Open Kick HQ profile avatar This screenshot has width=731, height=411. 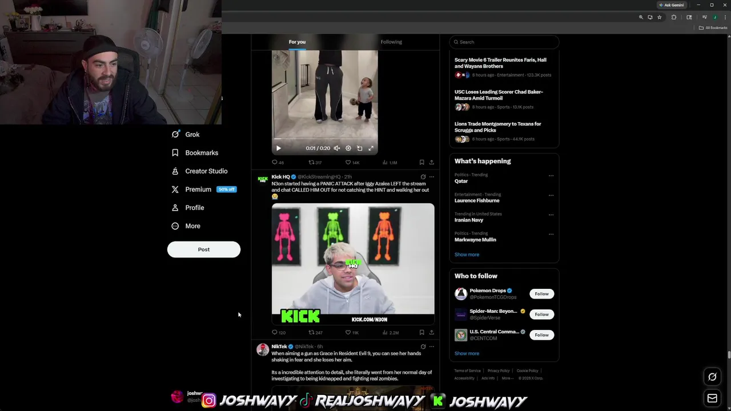click(x=263, y=179)
